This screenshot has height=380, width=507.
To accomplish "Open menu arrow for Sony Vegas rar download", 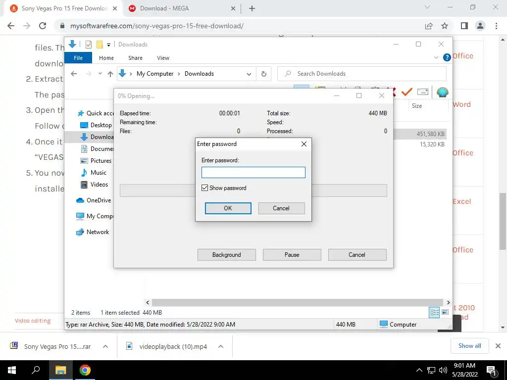I will point(105,346).
